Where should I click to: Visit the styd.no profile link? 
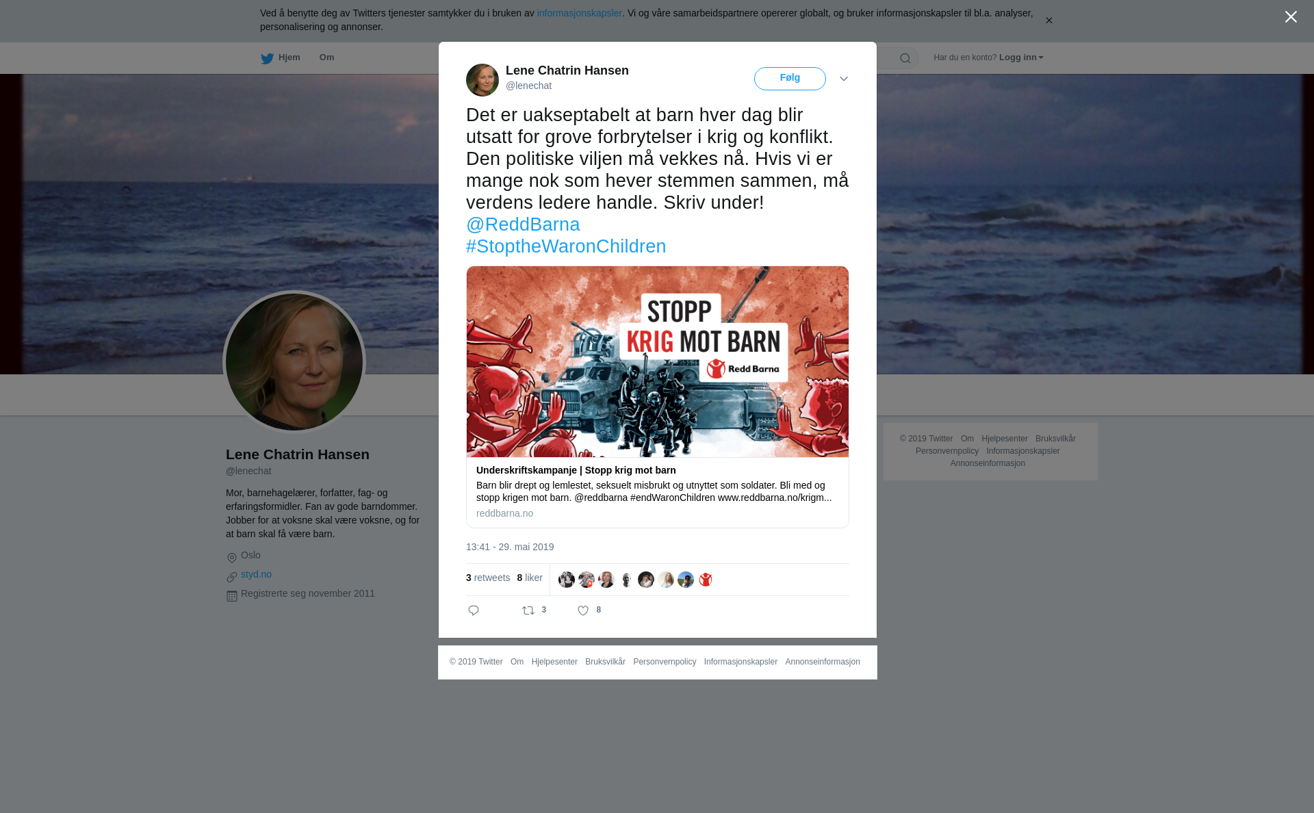point(256,574)
